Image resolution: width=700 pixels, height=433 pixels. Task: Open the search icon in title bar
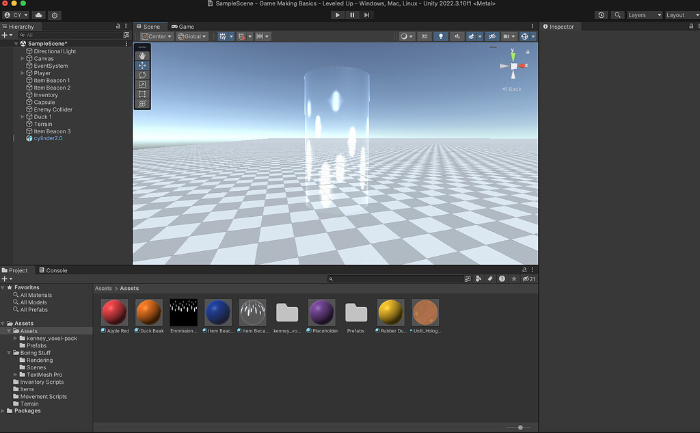pyautogui.click(x=616, y=14)
